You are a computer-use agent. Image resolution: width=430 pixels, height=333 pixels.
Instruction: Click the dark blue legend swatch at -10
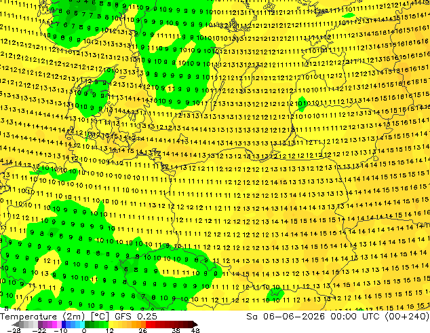pos(64,324)
